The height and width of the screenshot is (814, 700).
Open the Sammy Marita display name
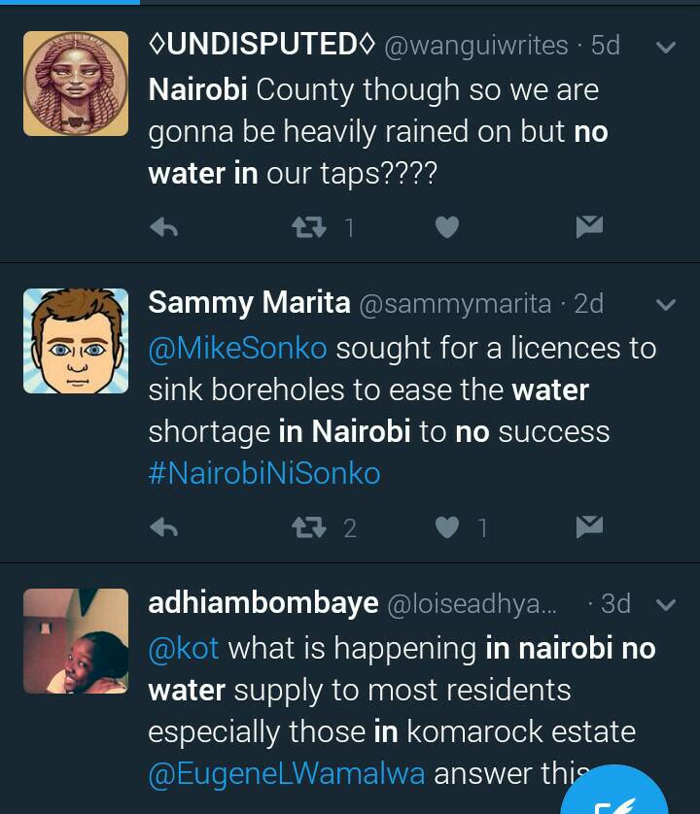[249, 303]
